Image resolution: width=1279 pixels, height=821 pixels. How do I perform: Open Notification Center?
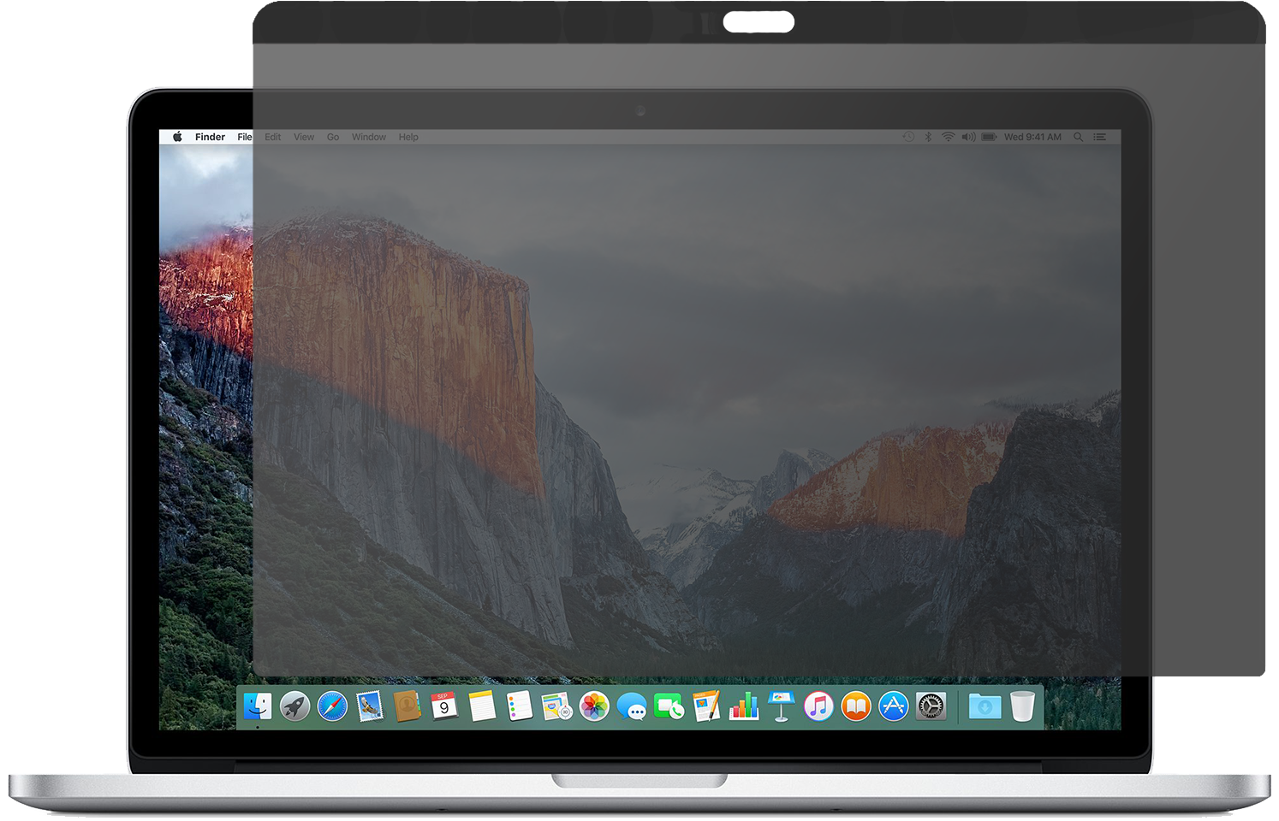point(1101,137)
